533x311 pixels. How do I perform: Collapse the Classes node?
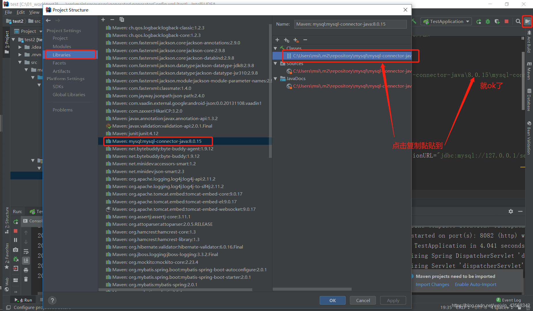click(x=275, y=48)
